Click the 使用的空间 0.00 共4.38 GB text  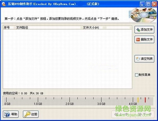[x=23, y=93]
